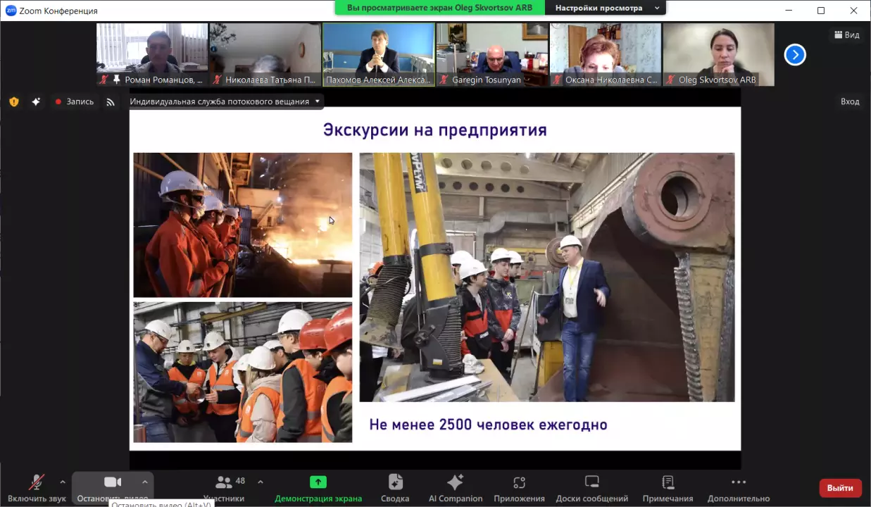Expand the streaming service dropdown arrow

318,101
